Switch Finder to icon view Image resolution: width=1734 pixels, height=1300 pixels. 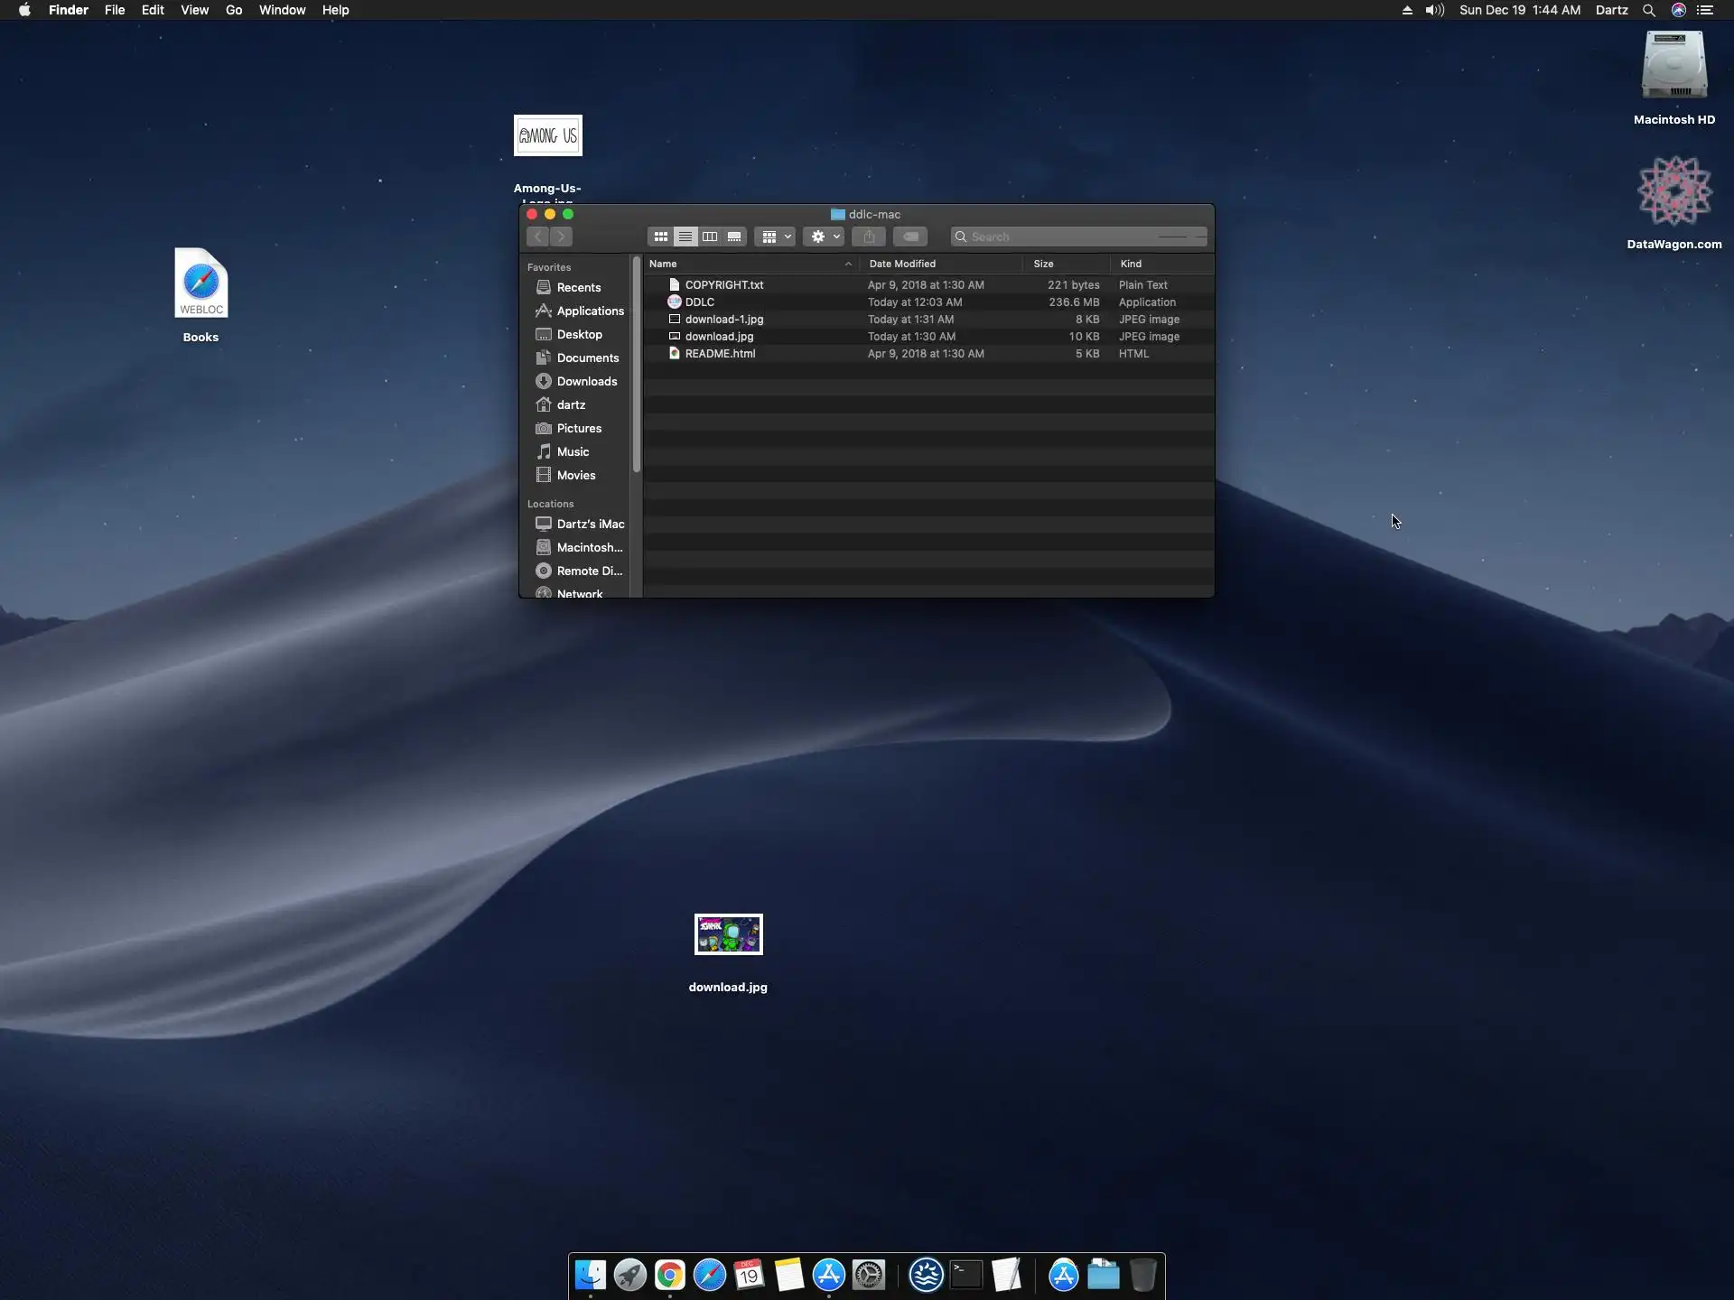(x=660, y=237)
